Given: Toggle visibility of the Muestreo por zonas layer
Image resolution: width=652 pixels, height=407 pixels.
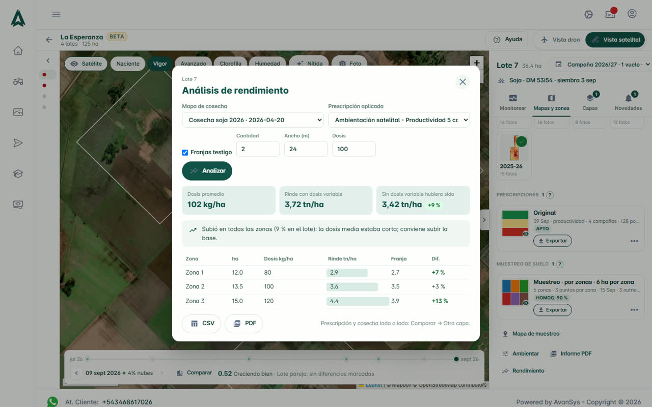Looking at the screenshot, I should 526,303.
